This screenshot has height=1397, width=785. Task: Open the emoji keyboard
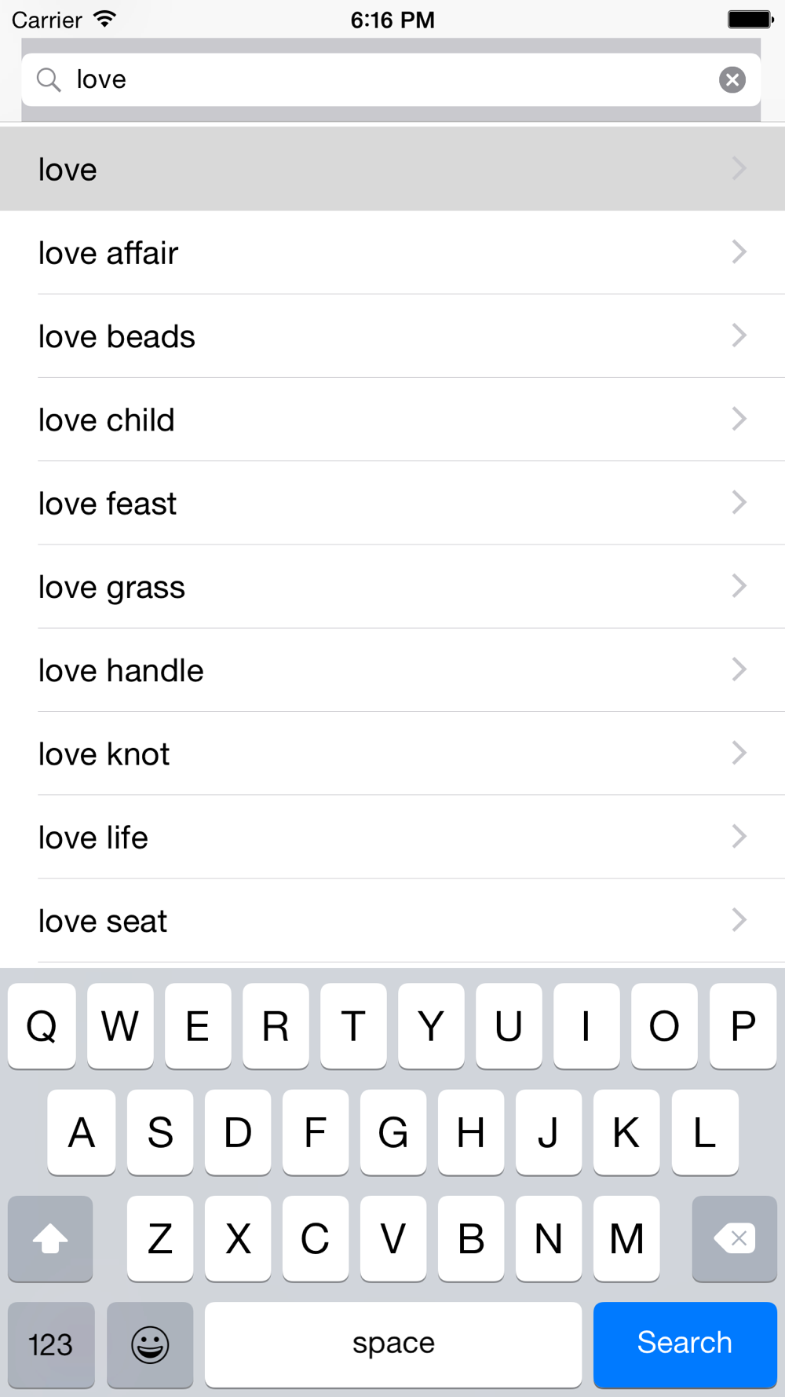[150, 1344]
